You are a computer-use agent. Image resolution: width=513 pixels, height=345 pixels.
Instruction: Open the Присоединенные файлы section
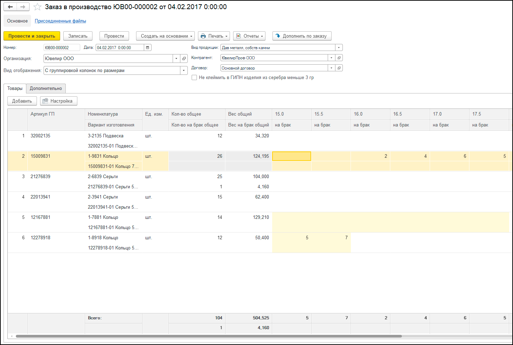tap(60, 21)
